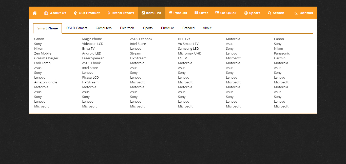
Task: Open the Laser Speaker link
Action: pyautogui.click(x=93, y=58)
